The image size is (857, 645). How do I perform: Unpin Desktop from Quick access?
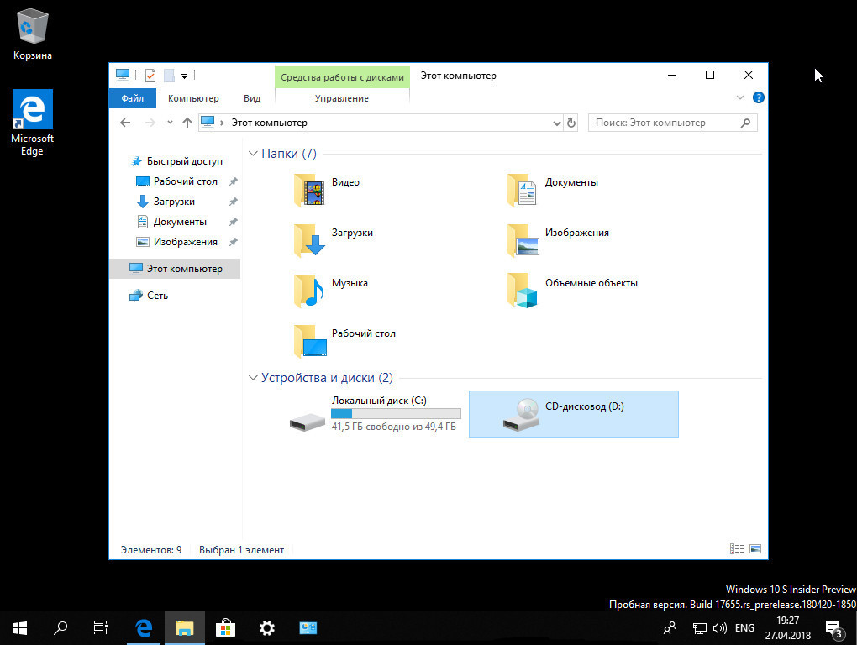coord(234,181)
